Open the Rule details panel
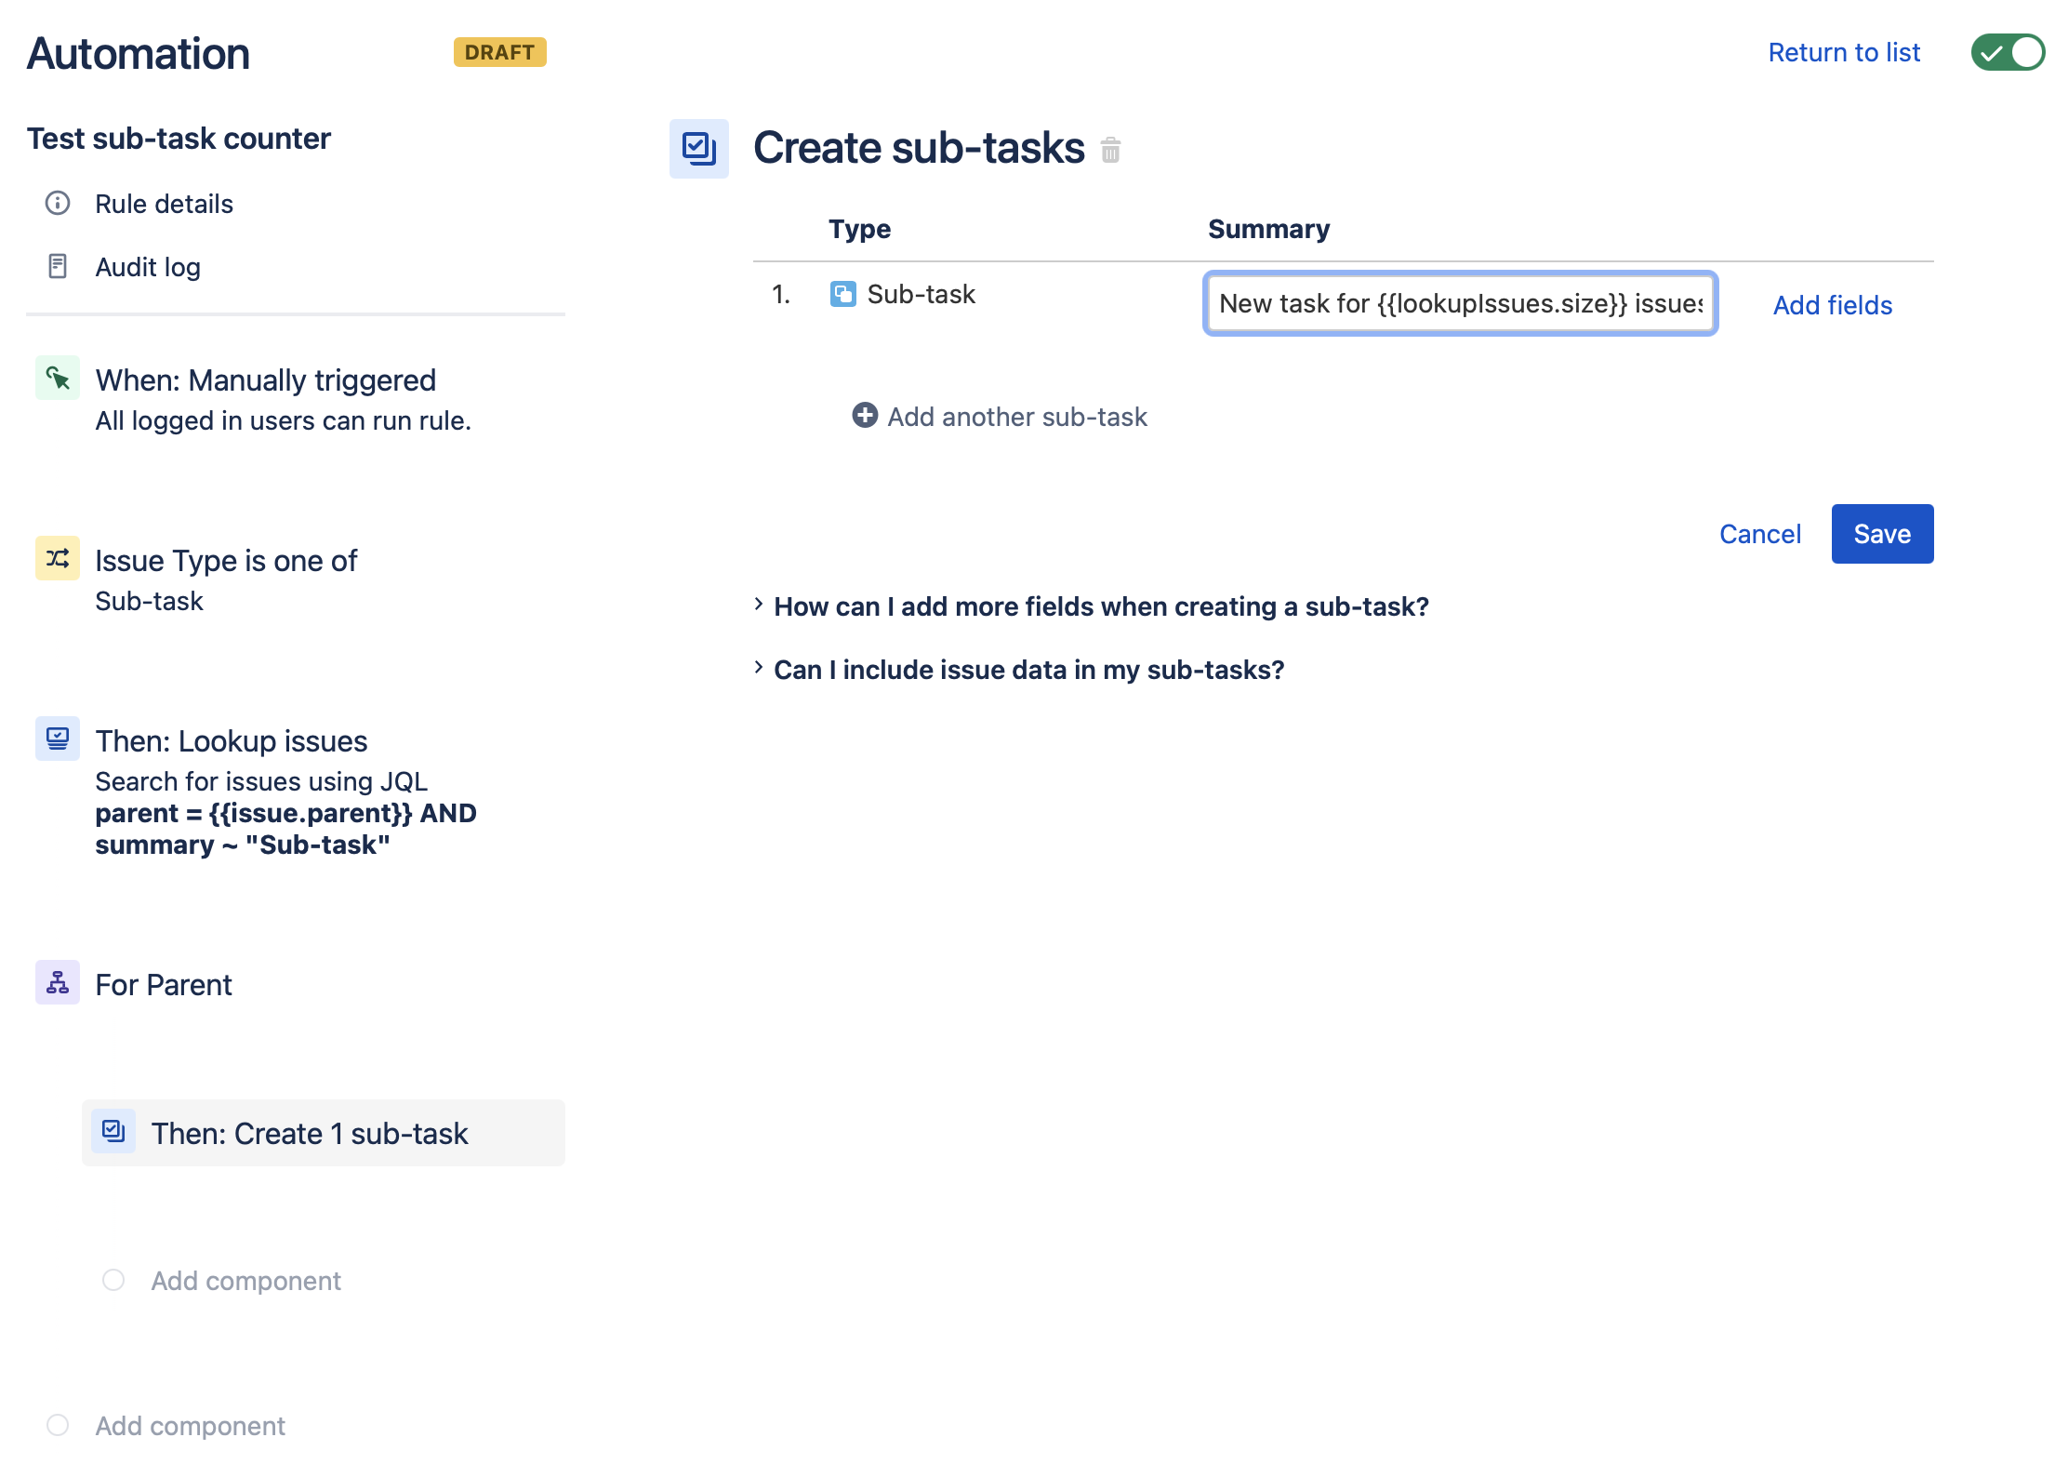This screenshot has width=2055, height=1464. [x=164, y=204]
